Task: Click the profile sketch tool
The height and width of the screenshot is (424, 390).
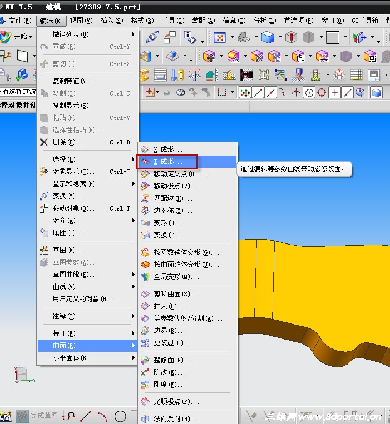Action: [68, 416]
